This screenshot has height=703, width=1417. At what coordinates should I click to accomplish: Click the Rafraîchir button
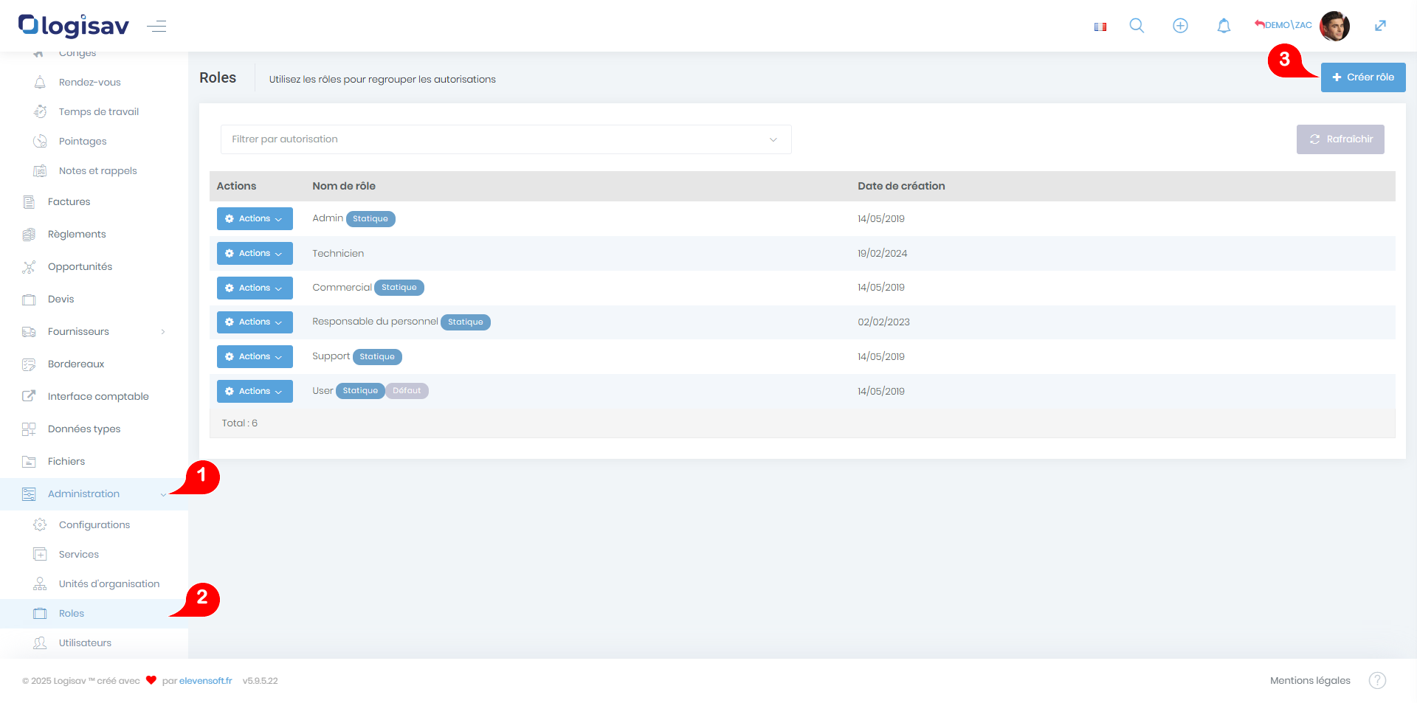pos(1340,139)
